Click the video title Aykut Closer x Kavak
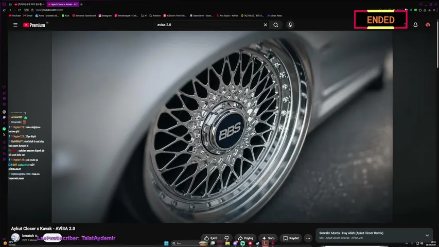Image resolution: width=439 pixels, height=247 pixels. point(43,228)
